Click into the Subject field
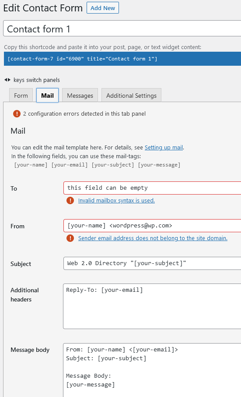241x397 pixels. pos(152,263)
